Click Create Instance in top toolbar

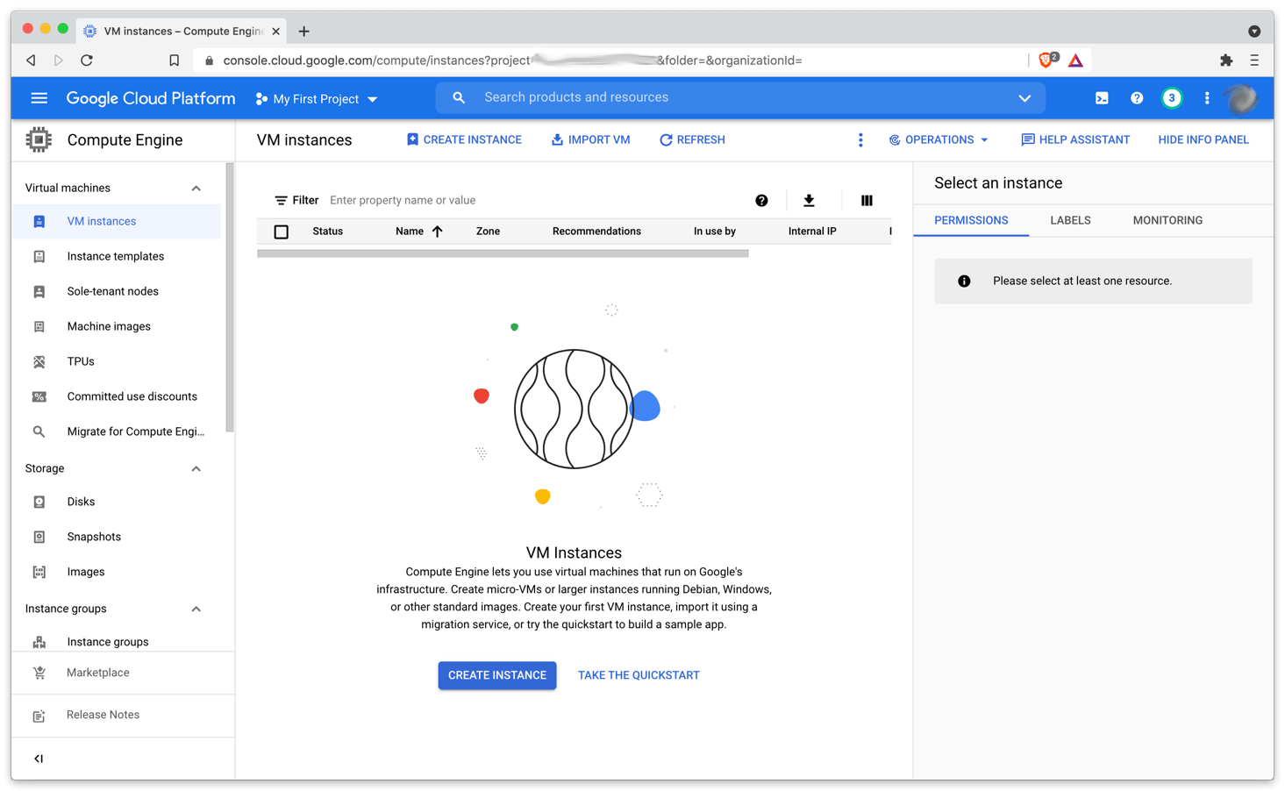pyautogui.click(x=464, y=140)
